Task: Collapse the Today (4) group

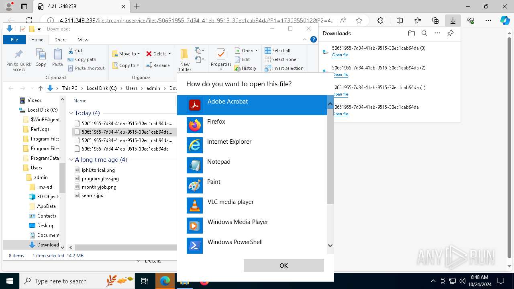Action: coord(71,113)
